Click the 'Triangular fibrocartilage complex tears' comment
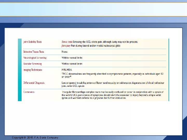Viewport: 187px width, 140px height. (x=112, y=95)
